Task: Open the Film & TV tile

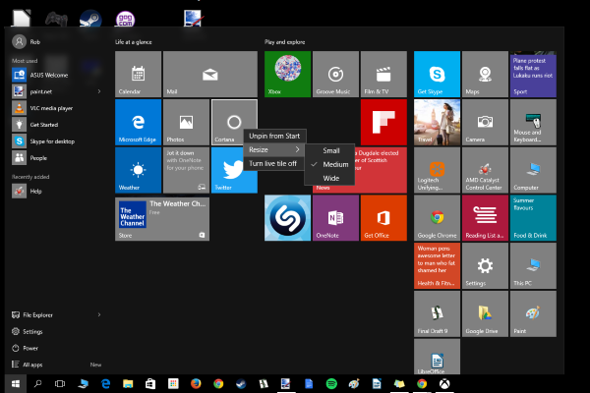Action: click(x=383, y=74)
